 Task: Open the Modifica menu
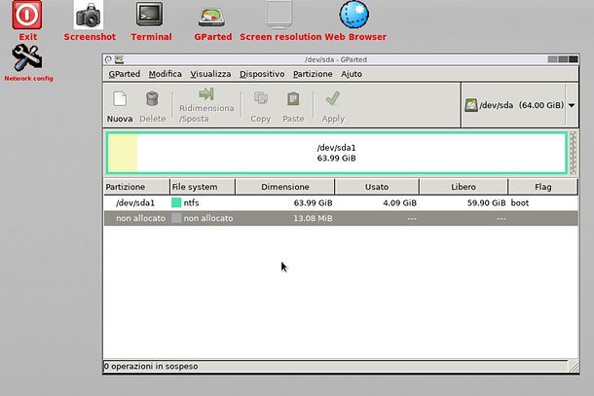tap(165, 74)
